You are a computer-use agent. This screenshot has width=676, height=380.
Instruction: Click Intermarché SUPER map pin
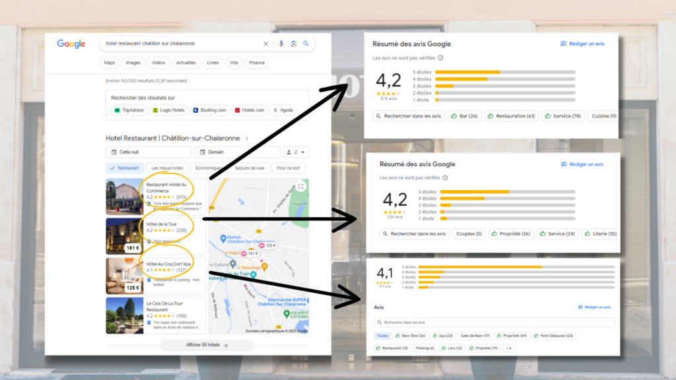click(308, 300)
